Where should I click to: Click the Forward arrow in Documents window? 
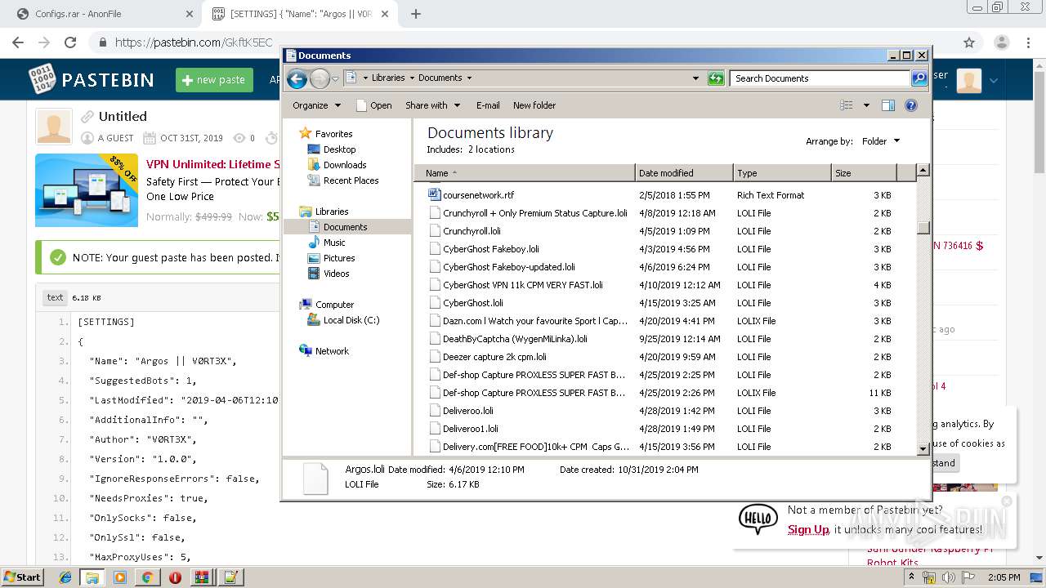320,78
